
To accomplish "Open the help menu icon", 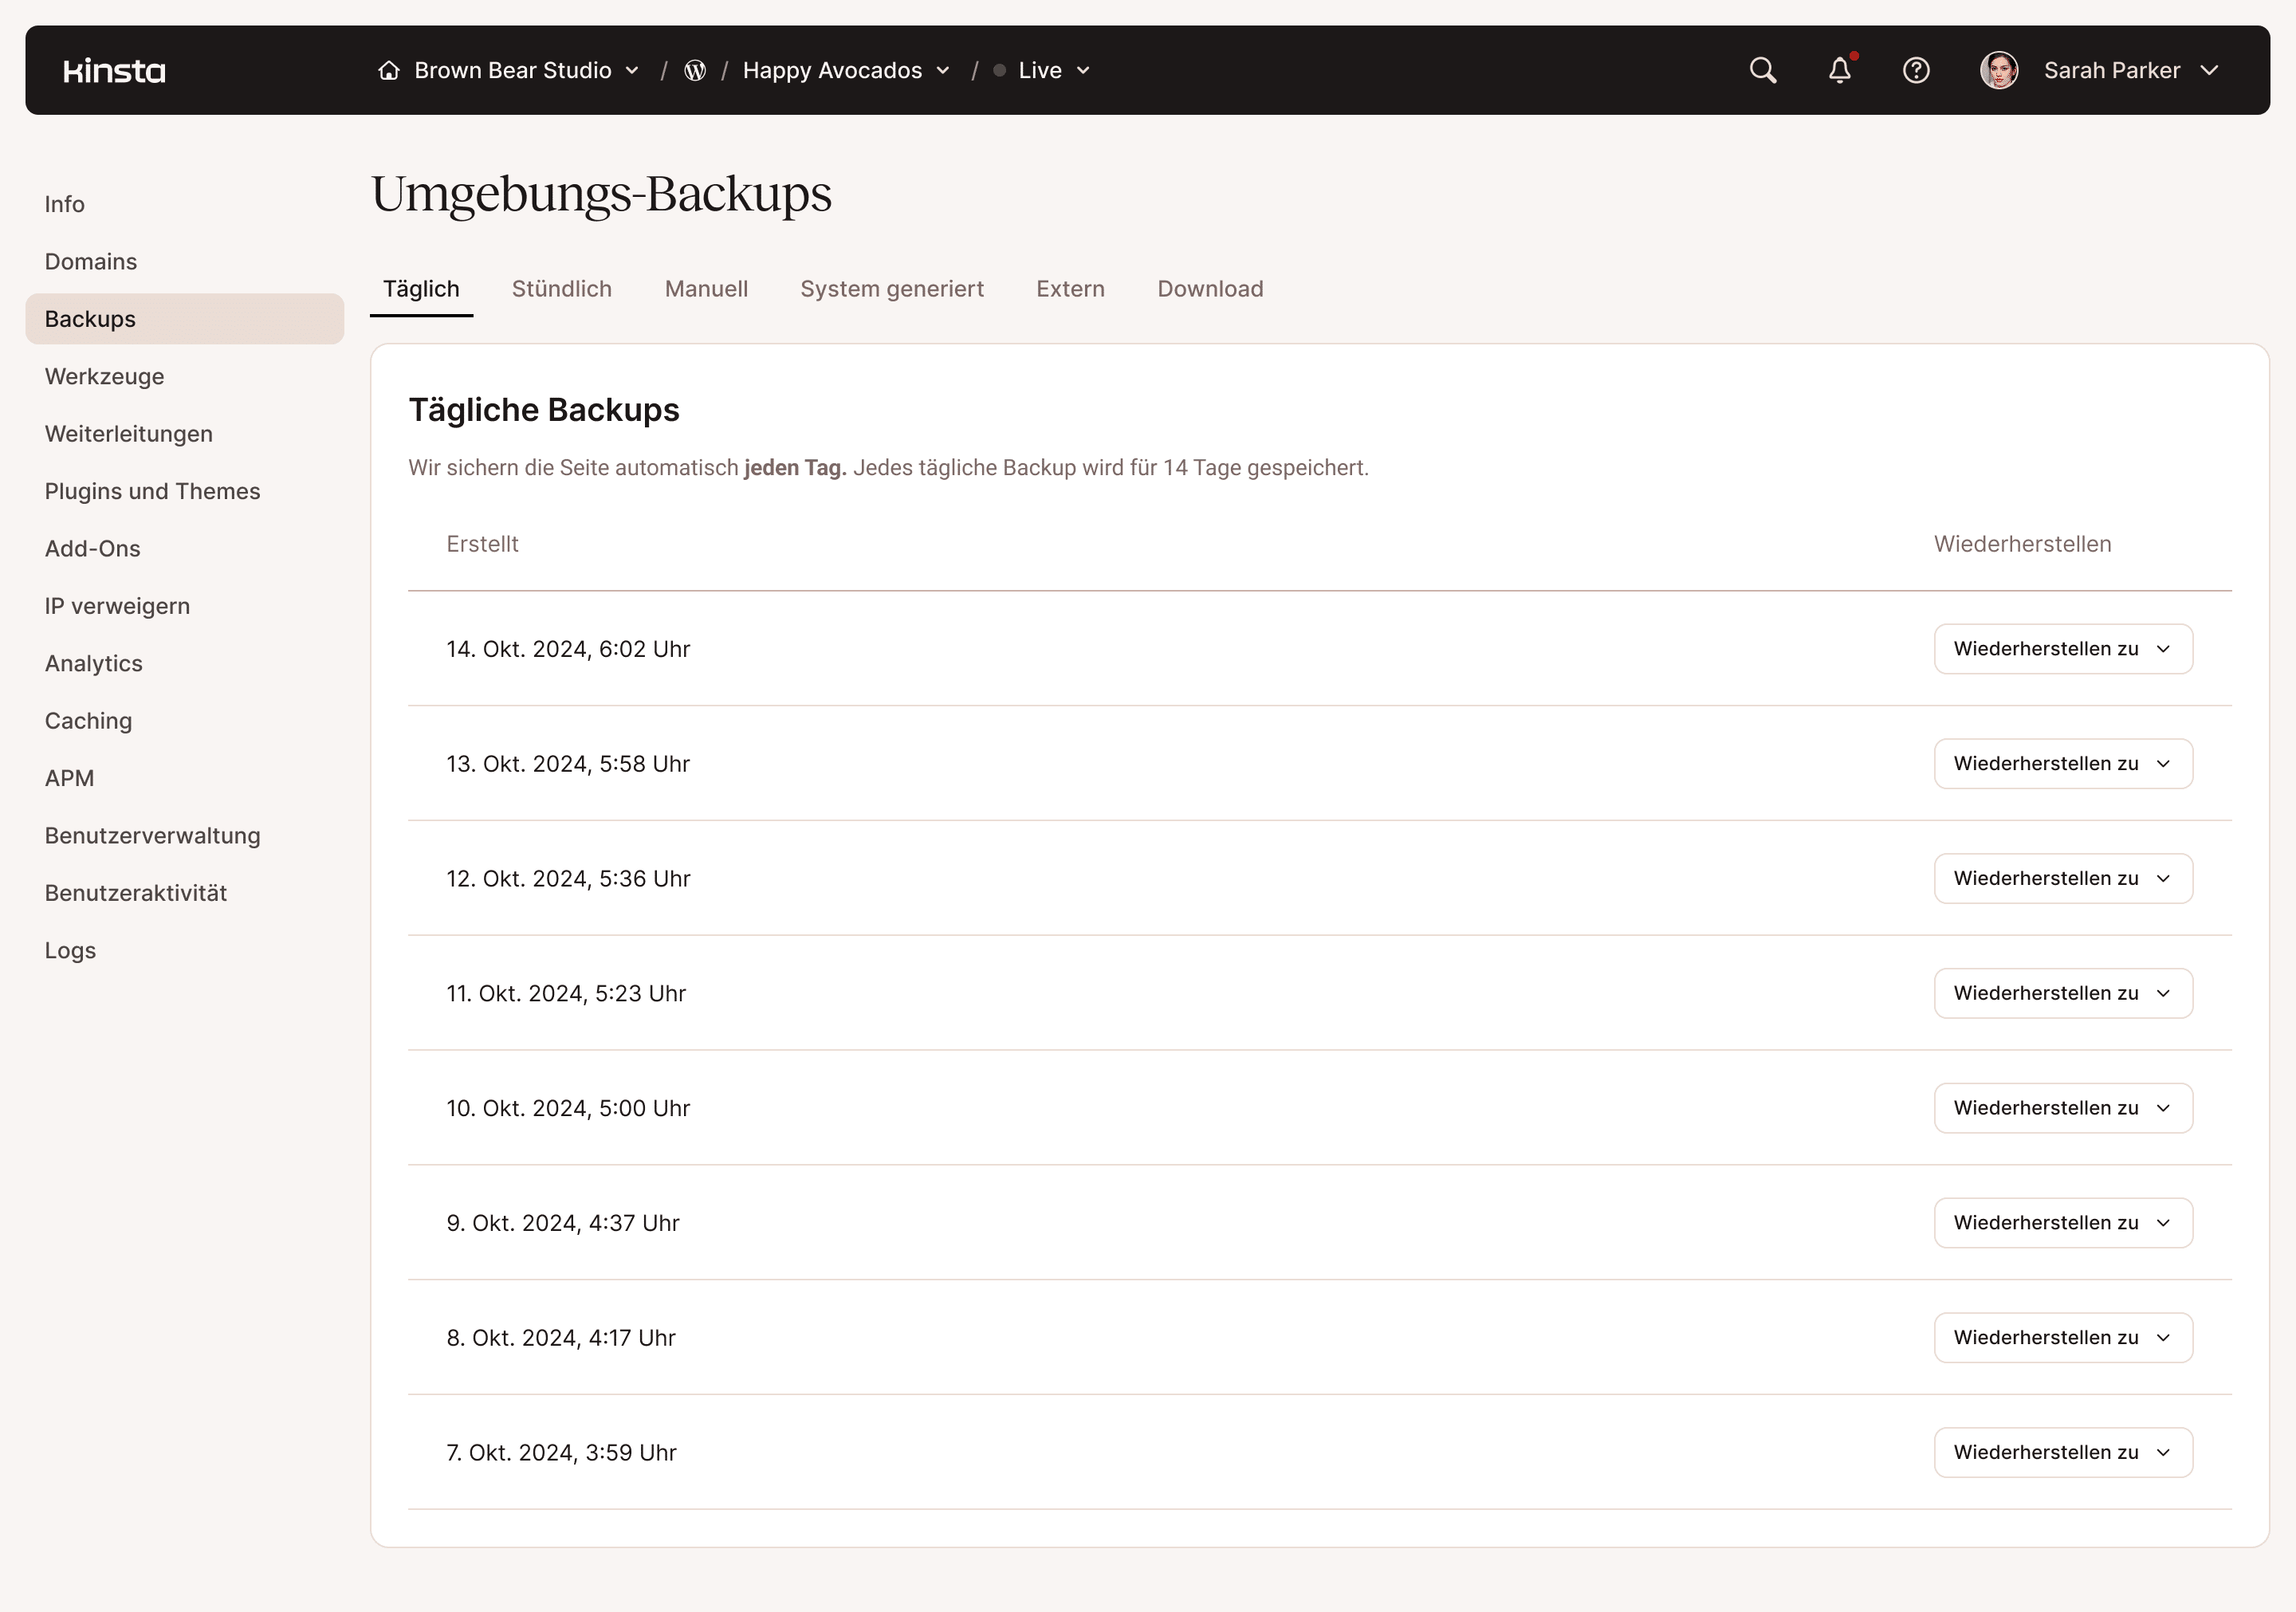I will click(x=1917, y=70).
